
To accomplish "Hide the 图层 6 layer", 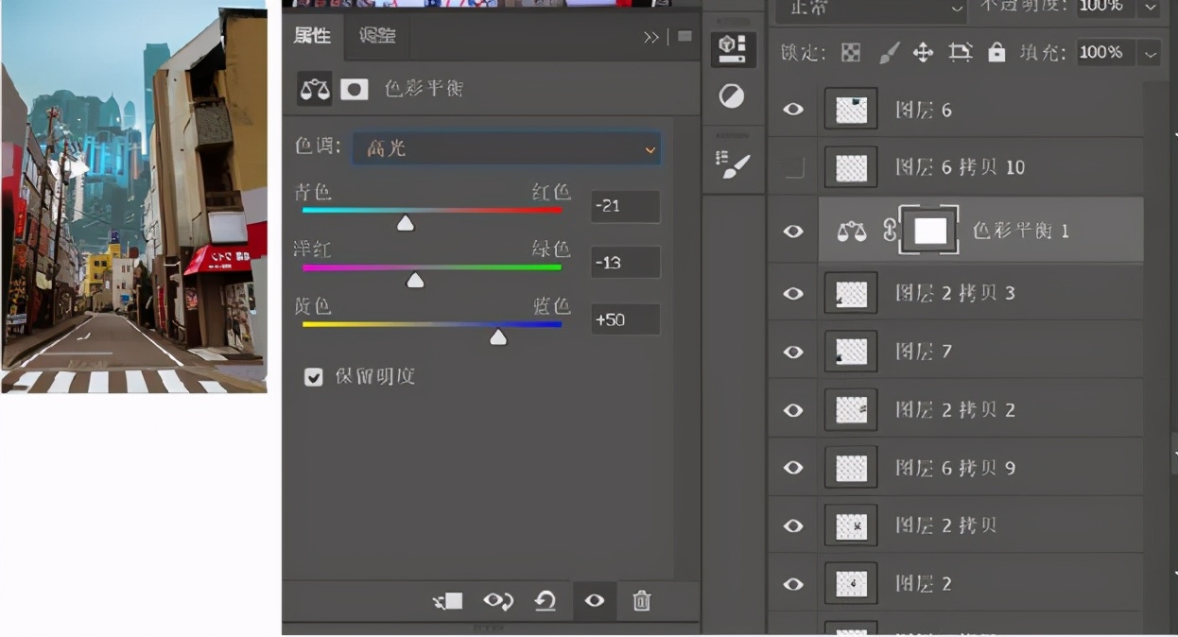I will pos(793,110).
